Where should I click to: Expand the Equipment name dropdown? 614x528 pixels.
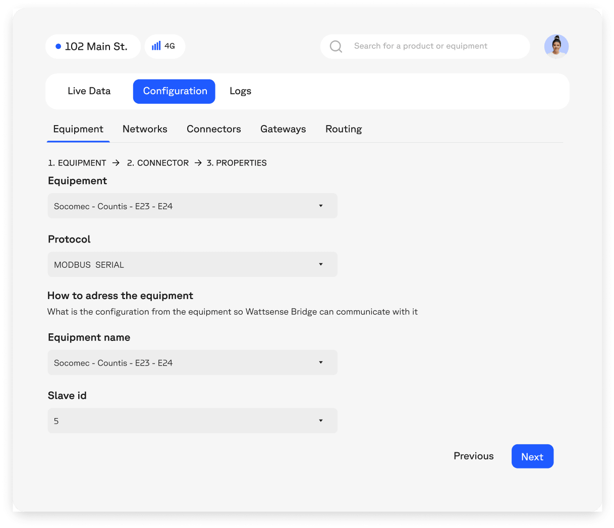pyautogui.click(x=192, y=363)
